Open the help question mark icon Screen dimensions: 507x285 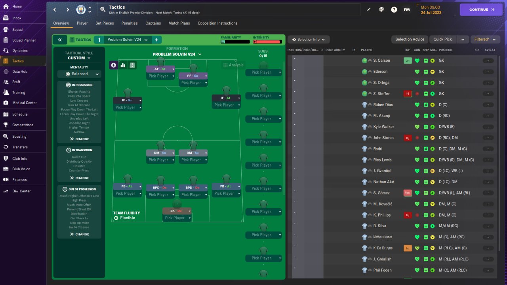(394, 9)
